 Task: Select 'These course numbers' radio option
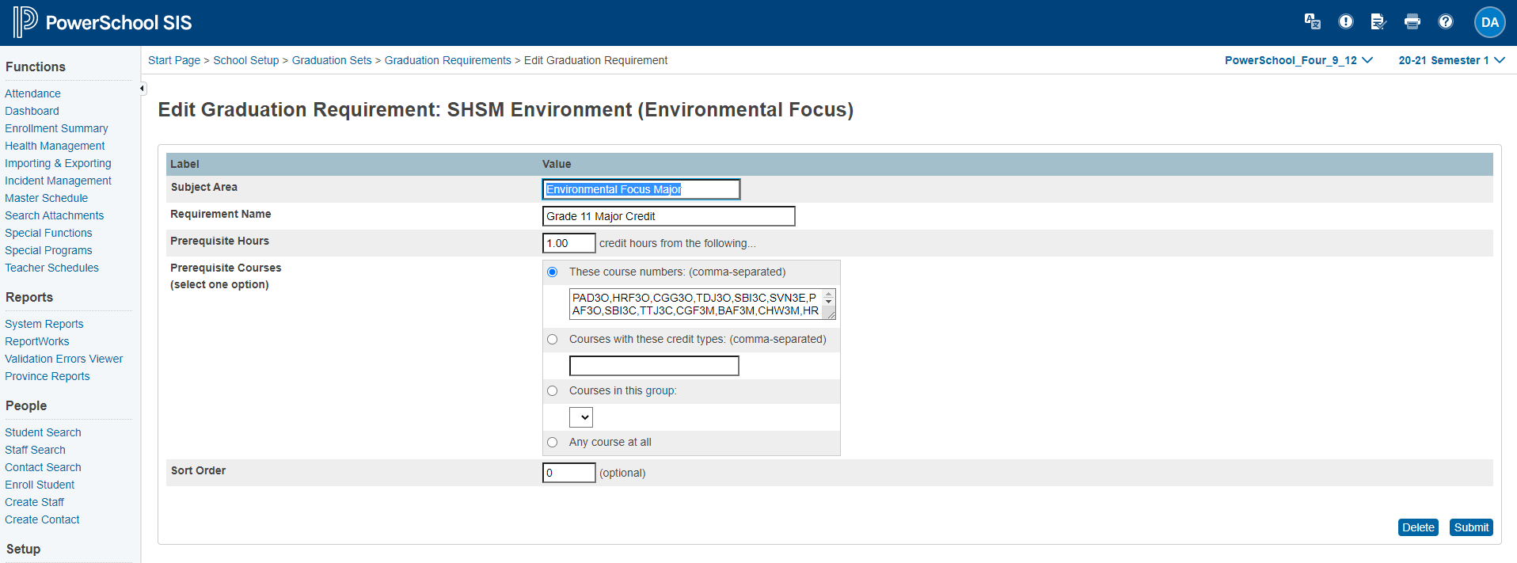(x=553, y=272)
